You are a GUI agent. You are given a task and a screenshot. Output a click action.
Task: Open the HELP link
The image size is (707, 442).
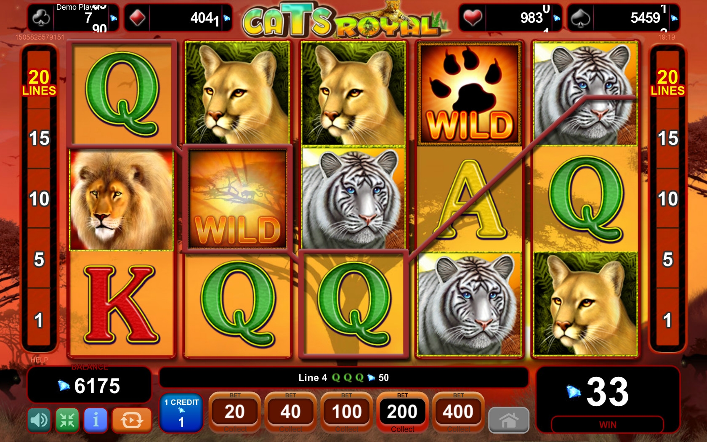pos(39,360)
